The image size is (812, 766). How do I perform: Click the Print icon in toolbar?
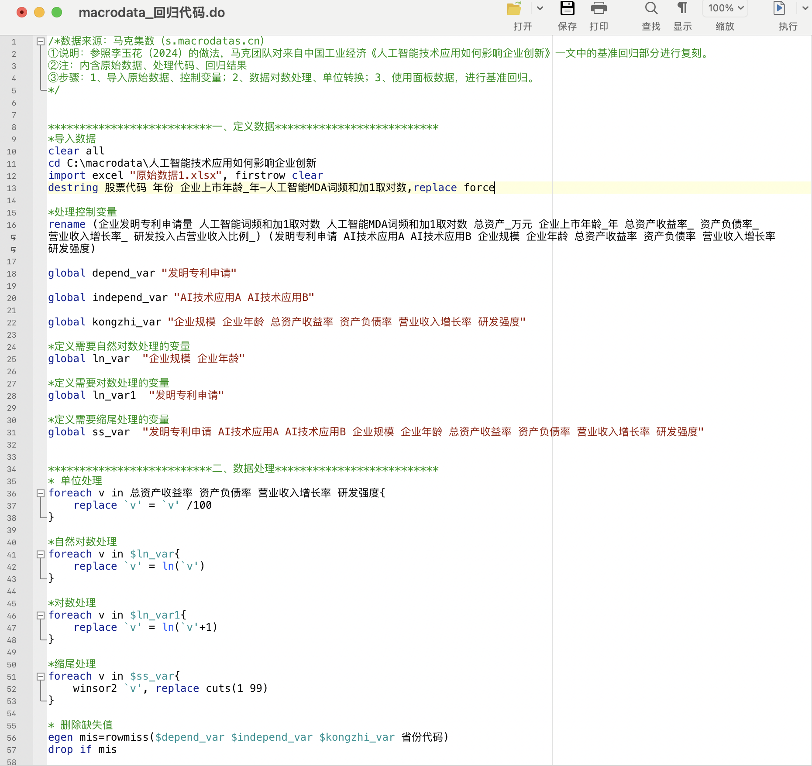(599, 9)
